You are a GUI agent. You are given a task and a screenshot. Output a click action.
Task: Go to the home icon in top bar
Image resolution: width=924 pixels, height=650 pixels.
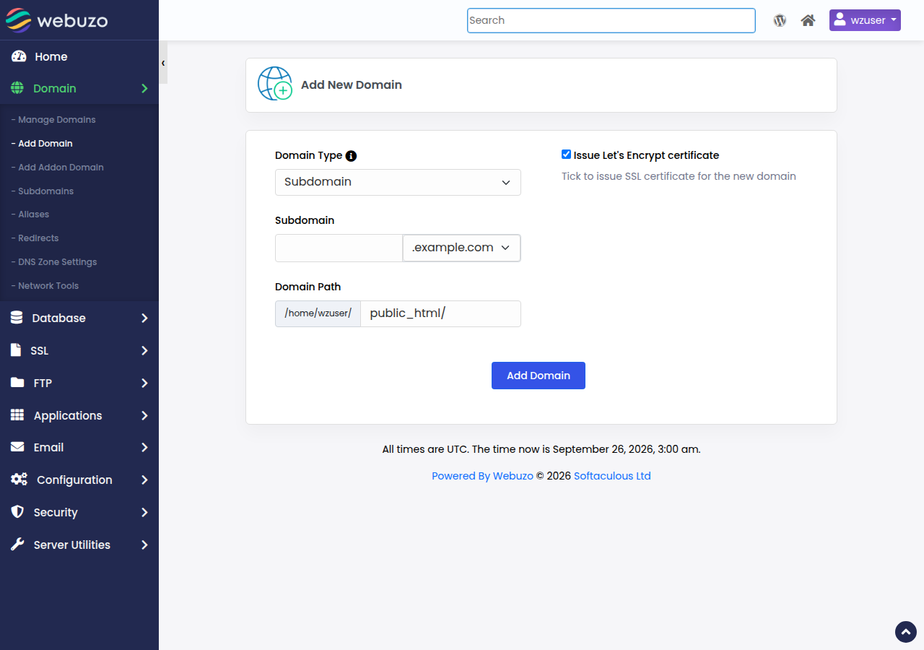point(808,20)
